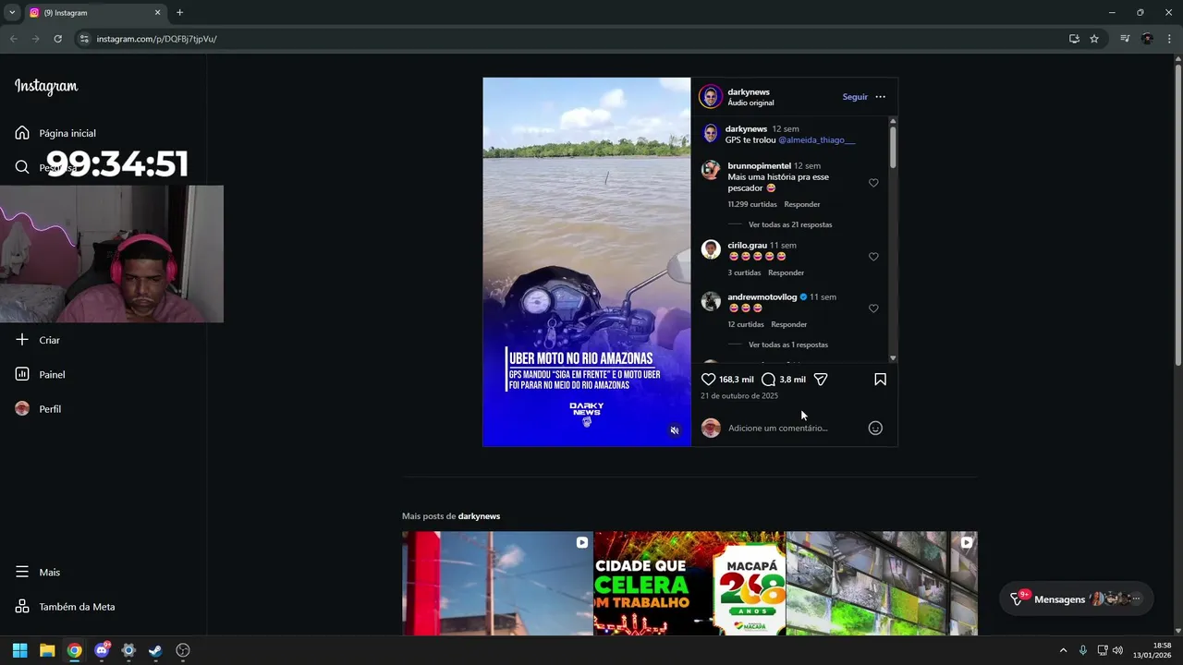The width and height of the screenshot is (1183, 665).
Task: Open cirilo.grau's profile from comment
Action: [747, 246]
